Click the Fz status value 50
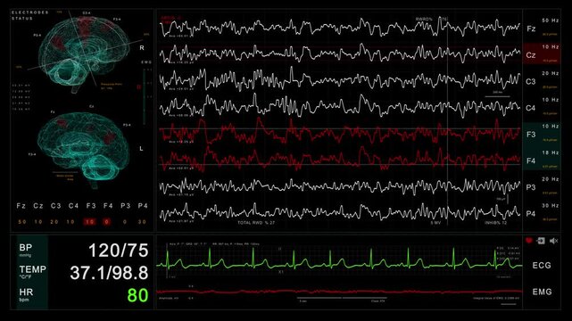The width and height of the screenshot is (572, 321). pos(22,221)
